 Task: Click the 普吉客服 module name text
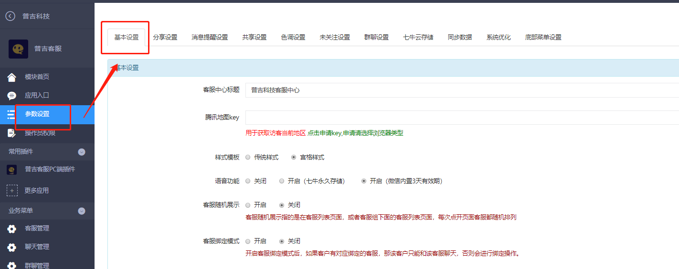48,49
